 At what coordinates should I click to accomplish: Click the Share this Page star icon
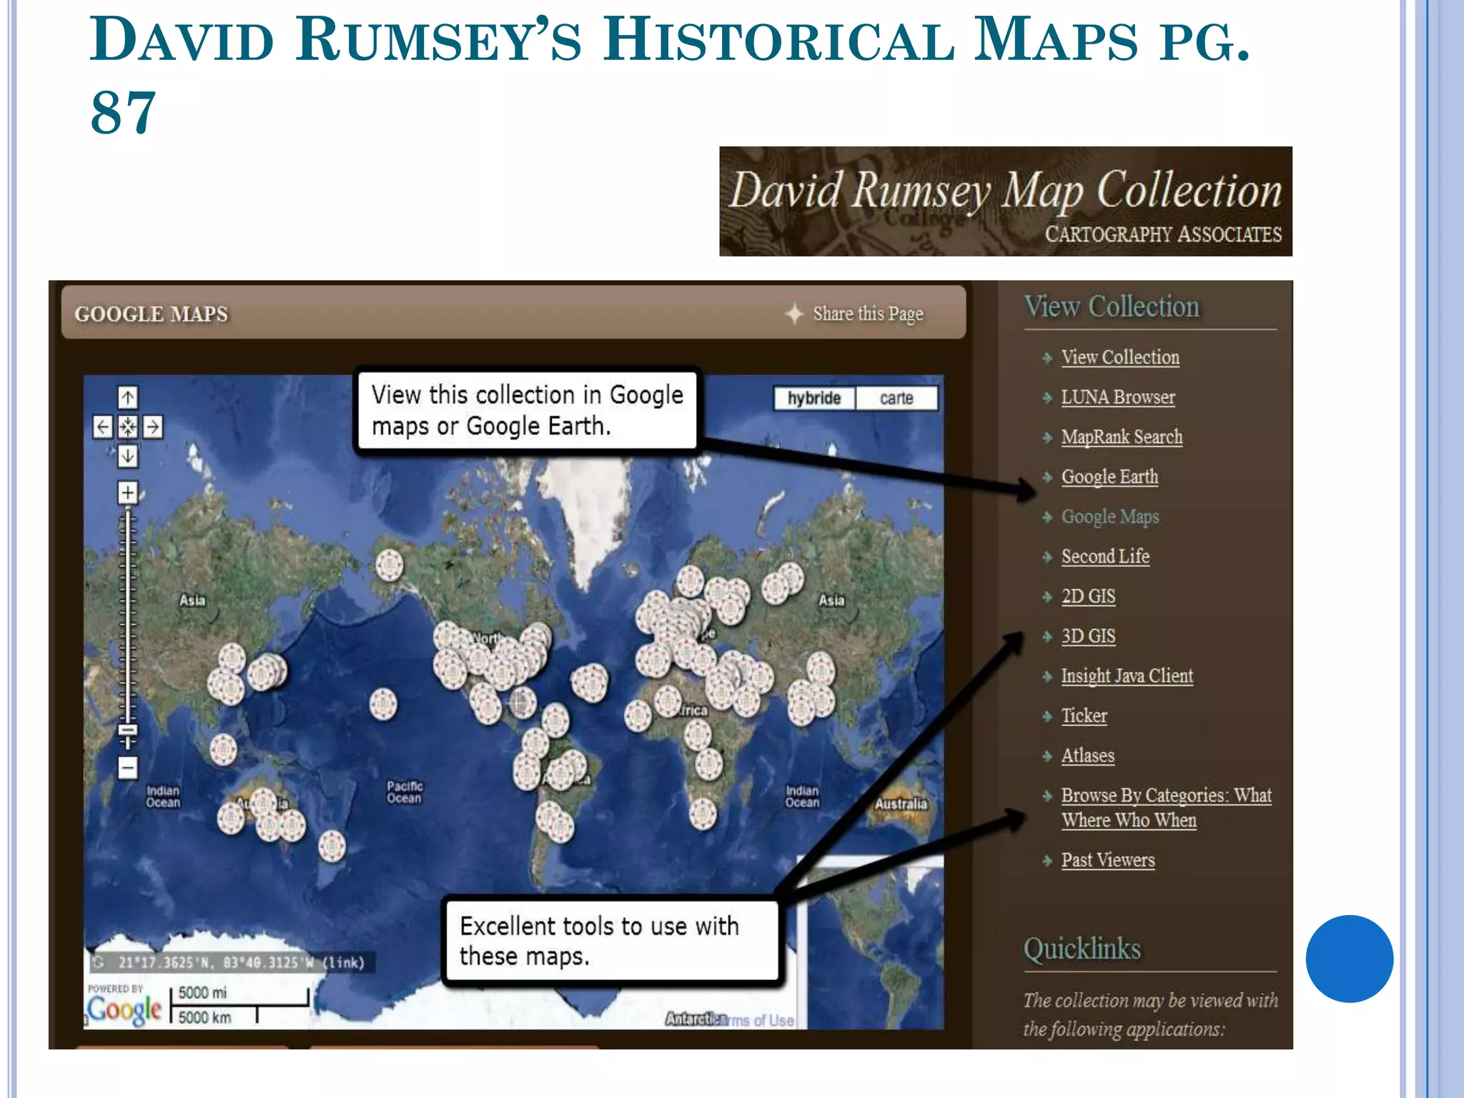(794, 314)
